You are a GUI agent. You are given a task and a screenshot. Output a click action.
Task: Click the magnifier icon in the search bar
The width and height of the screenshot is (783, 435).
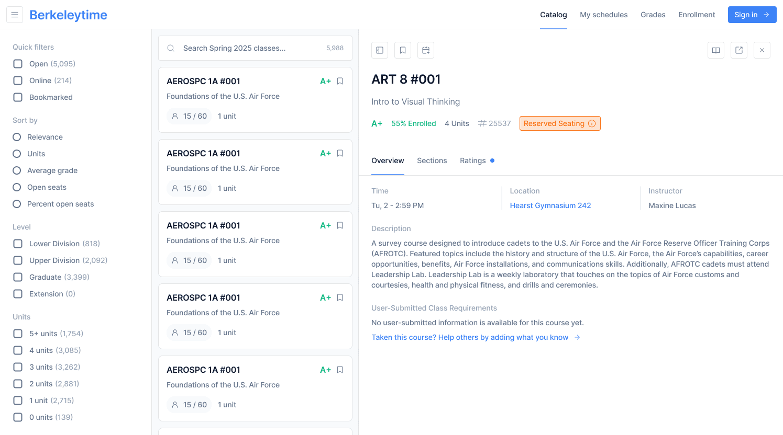[171, 48]
